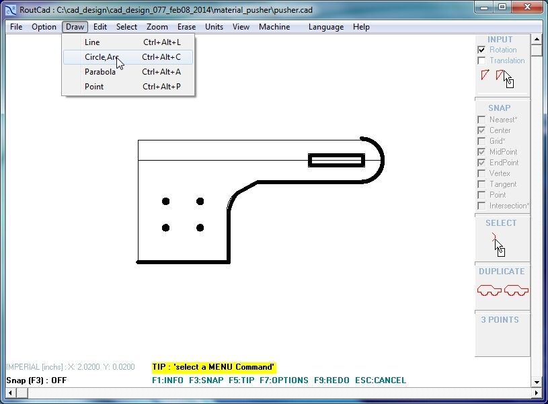Click the yellow TIP 'select a MENU Command' message
548x404 pixels.
214,367
